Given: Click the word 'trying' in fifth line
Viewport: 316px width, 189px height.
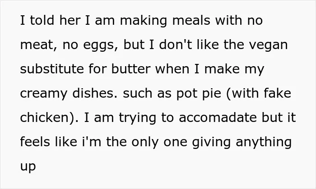Looking at the screenshot, I should 137,118.
